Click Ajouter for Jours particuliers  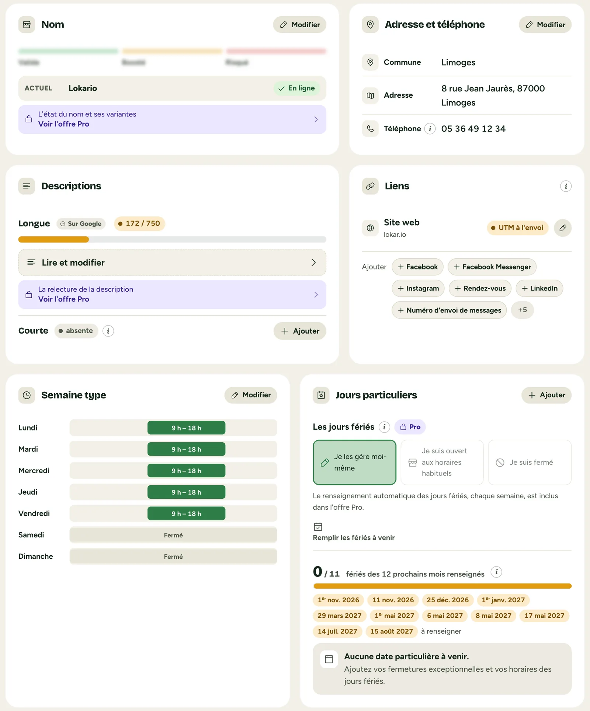coord(546,395)
